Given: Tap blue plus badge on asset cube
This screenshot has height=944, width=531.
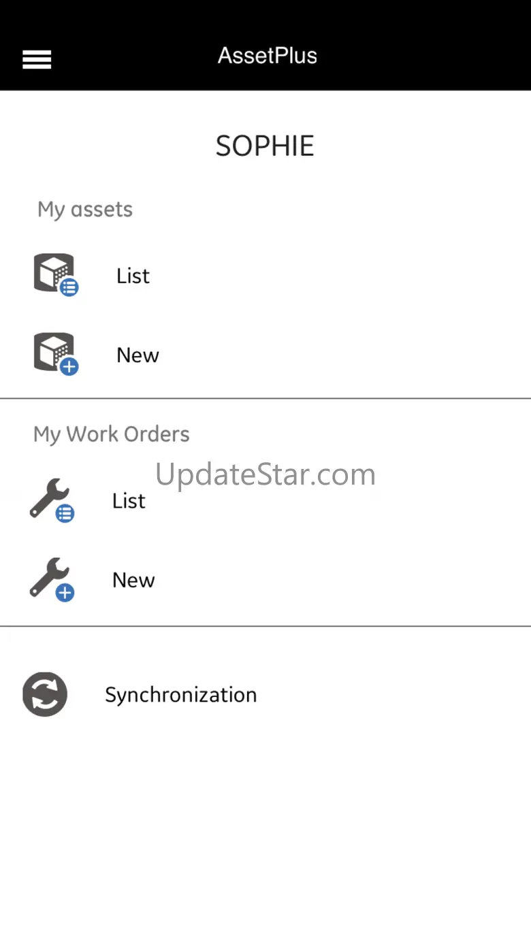Looking at the screenshot, I should point(69,367).
